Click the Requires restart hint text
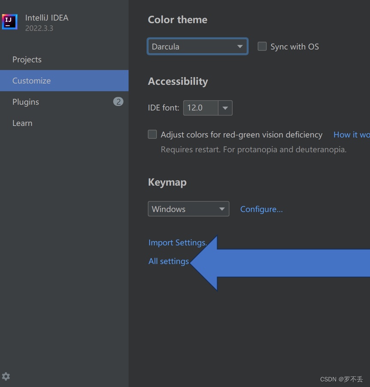This screenshot has width=370, height=387. tap(254, 149)
